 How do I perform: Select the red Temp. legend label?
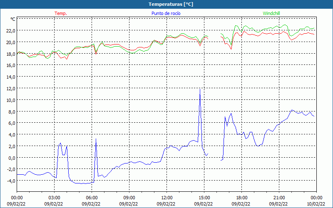coord(61,13)
